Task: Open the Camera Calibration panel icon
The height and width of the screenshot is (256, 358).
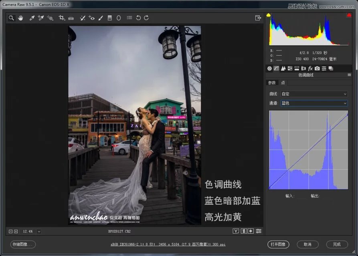Action: coord(317,68)
